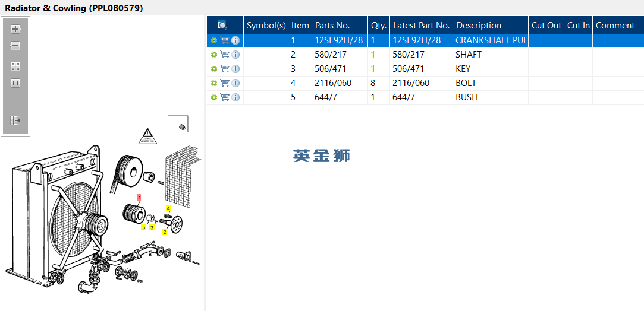Open info icon for BOLT row
This screenshot has height=311, width=644.
235,83
